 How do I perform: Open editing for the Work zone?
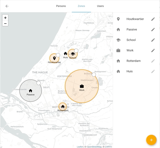(153, 51)
